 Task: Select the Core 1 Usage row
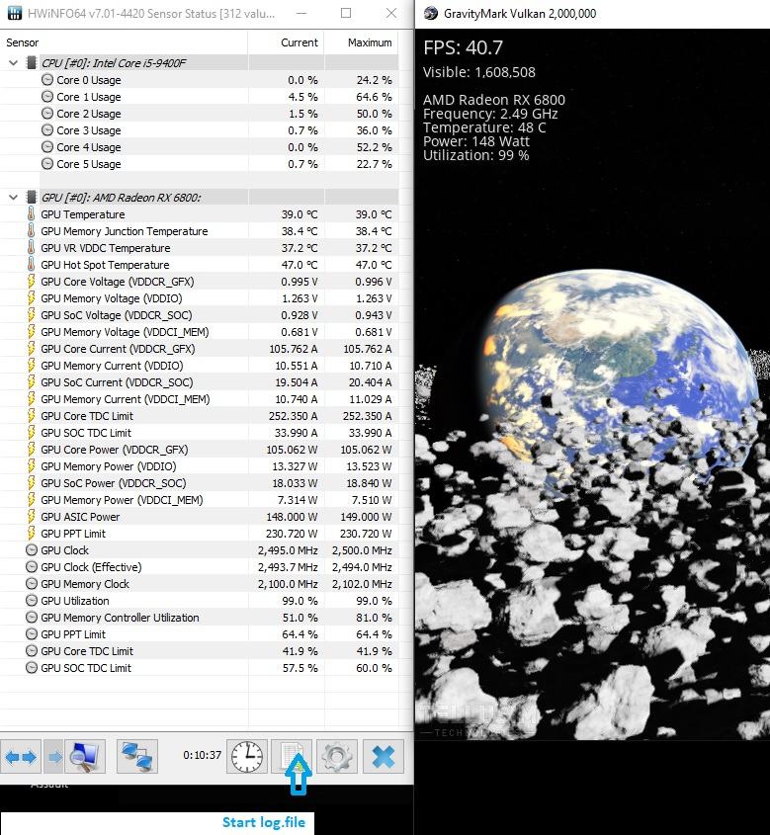pos(199,97)
